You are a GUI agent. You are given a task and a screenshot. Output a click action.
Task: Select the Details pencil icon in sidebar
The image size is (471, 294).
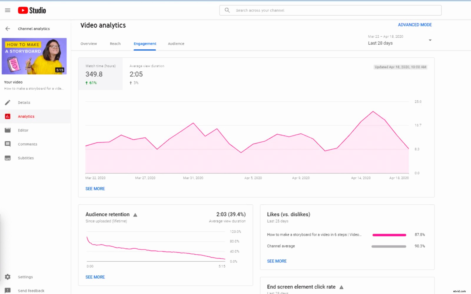[7, 102]
